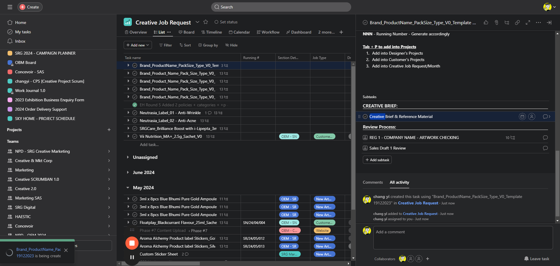560x266 pixels.
Task: Open the Dashboard tab
Action: (299, 32)
